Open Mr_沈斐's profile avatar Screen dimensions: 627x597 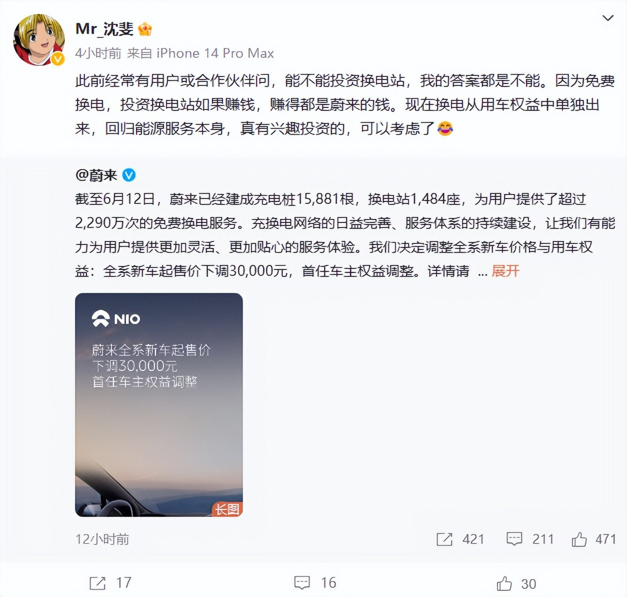39,39
